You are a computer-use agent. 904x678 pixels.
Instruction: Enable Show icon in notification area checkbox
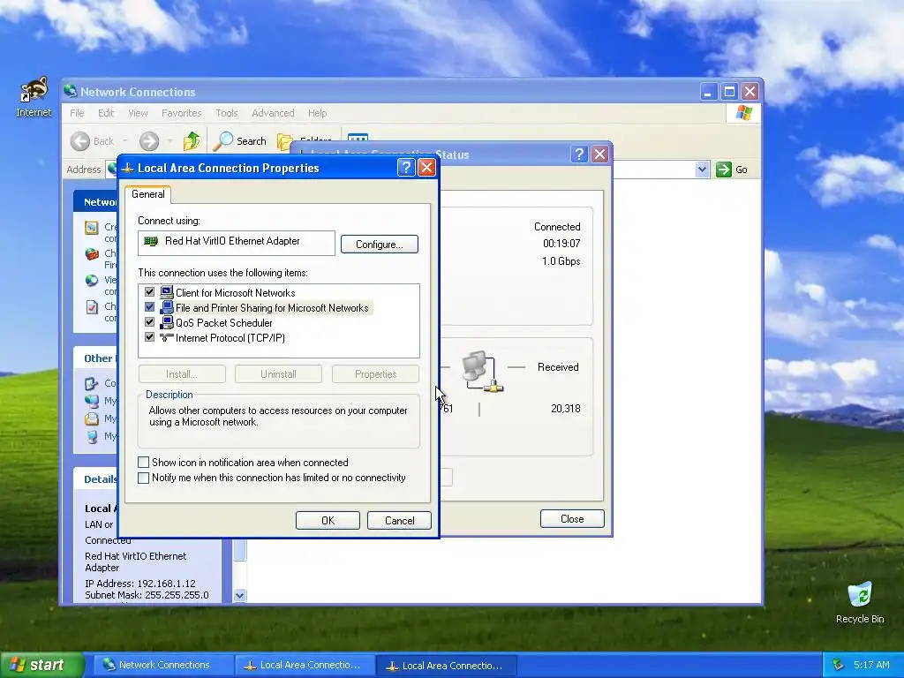coord(144,463)
